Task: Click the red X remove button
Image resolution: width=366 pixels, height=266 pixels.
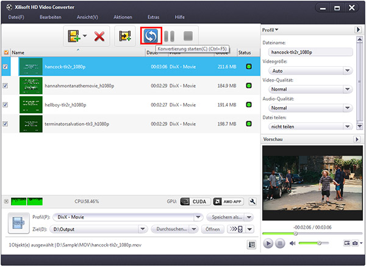Action: 99,37
